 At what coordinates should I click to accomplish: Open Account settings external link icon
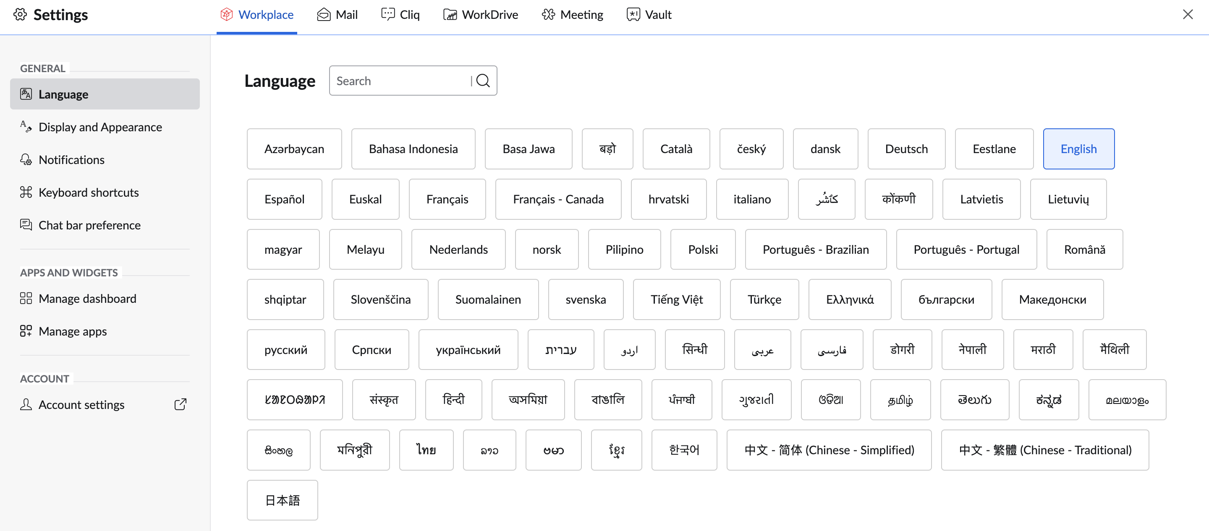coord(180,404)
